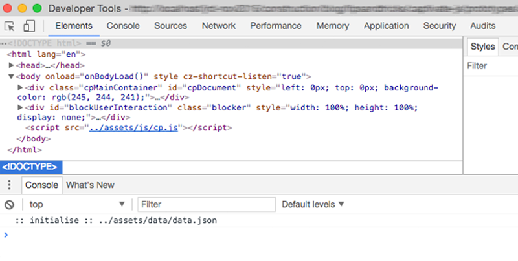Expand the blockUserInteraction div node

[20, 107]
